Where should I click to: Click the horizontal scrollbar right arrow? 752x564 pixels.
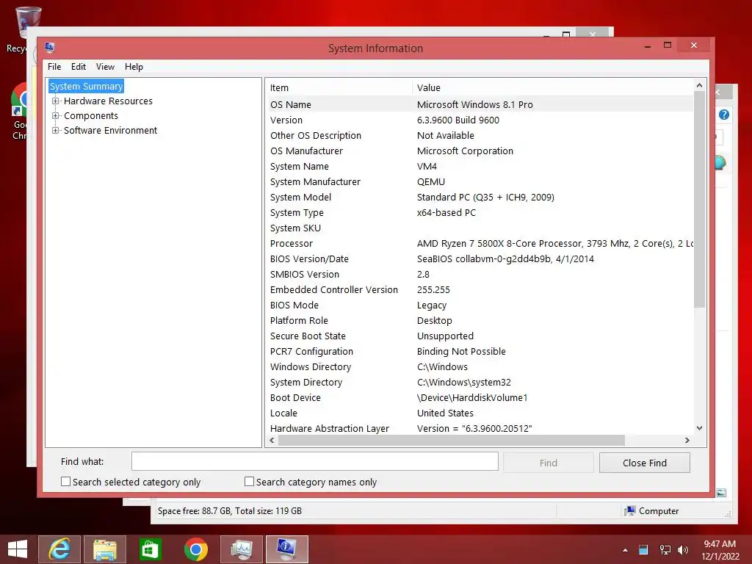[687, 441]
